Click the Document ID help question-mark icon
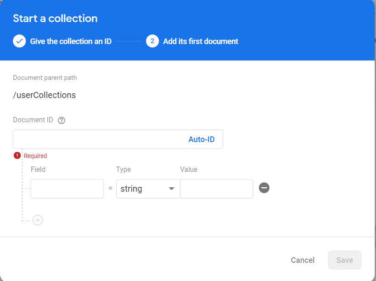Screen dimensions: 376x281 [62, 120]
